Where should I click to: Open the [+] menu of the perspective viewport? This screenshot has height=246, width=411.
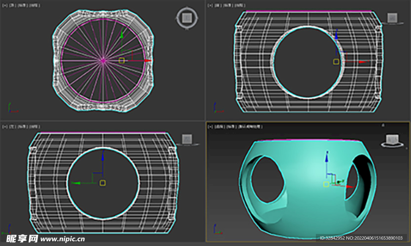[210, 126]
